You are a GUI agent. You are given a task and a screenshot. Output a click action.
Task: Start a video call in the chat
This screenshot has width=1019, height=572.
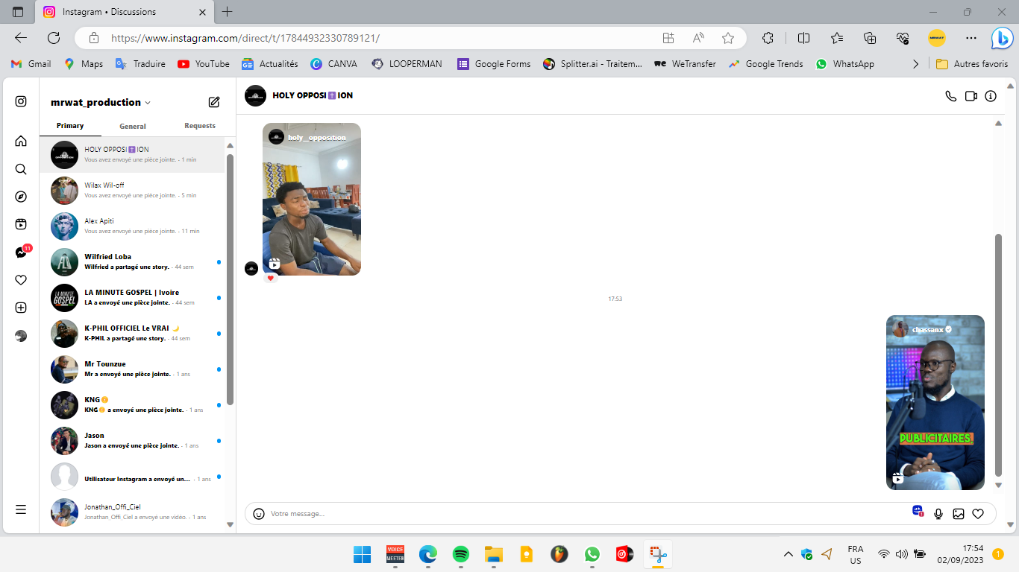coord(971,96)
